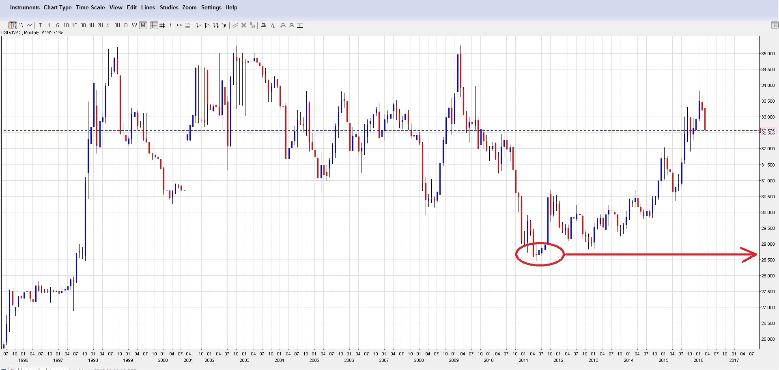This screenshot has height=370, width=779.
Task: Switch to 4H timeframe
Action: [x=109, y=25]
